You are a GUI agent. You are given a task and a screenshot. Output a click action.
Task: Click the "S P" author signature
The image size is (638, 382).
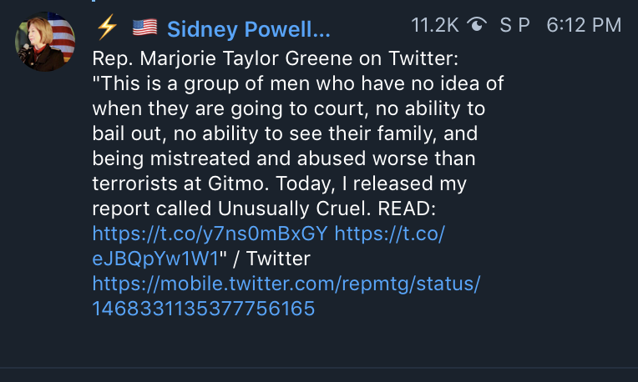(514, 26)
